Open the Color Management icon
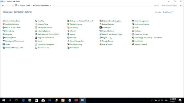This screenshot has width=184, height=103. click(133, 21)
